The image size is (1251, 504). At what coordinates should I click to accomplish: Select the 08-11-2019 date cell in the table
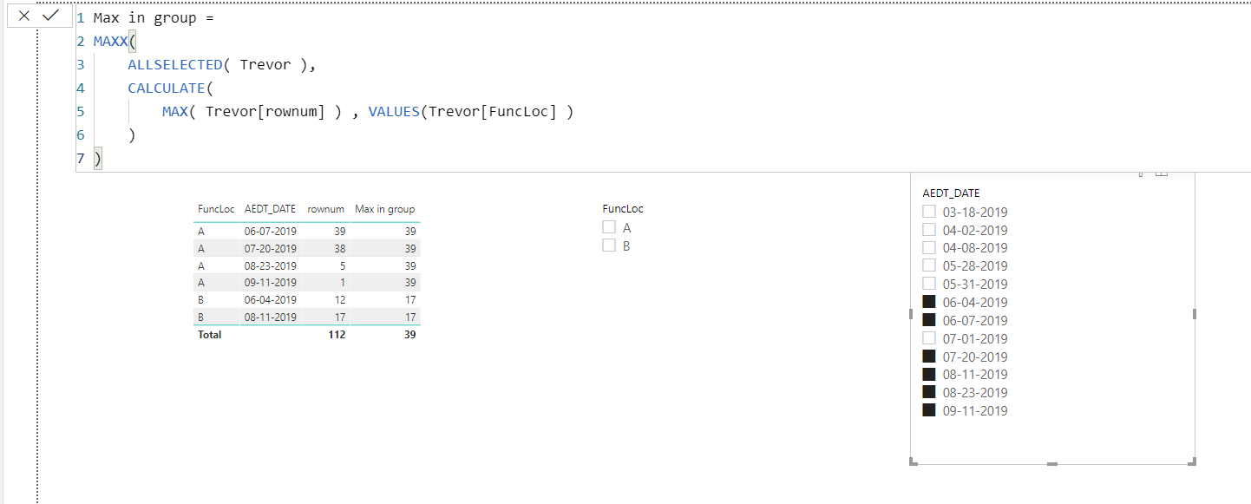[x=271, y=317]
